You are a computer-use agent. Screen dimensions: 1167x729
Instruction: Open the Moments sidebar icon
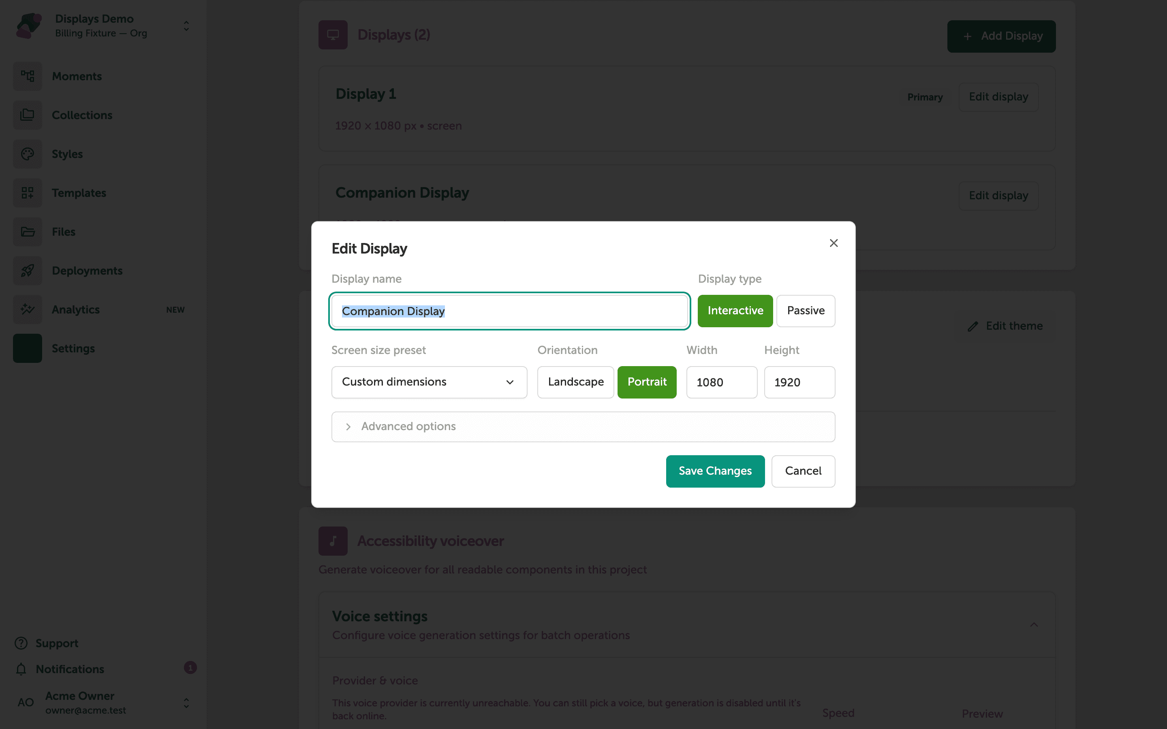pyautogui.click(x=28, y=76)
